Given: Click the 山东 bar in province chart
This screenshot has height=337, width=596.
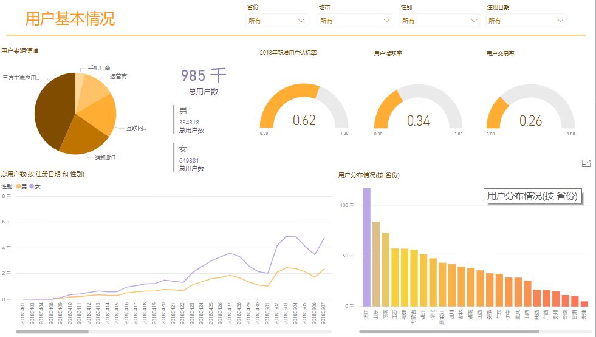Looking at the screenshot, I should [376, 264].
